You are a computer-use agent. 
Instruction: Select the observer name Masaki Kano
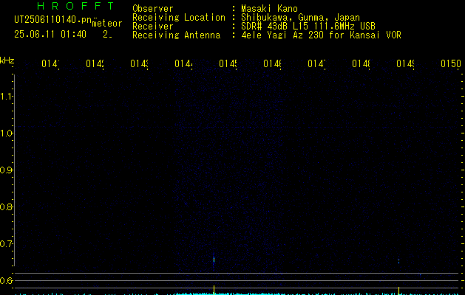click(x=269, y=9)
